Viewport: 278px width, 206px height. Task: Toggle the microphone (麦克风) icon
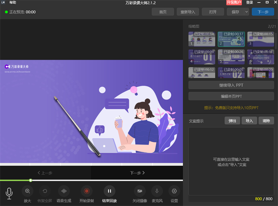(x=157, y=191)
